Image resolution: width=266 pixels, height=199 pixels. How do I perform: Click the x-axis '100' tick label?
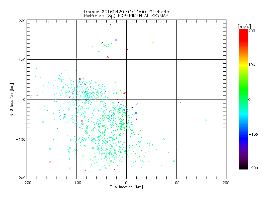[x=176, y=183]
